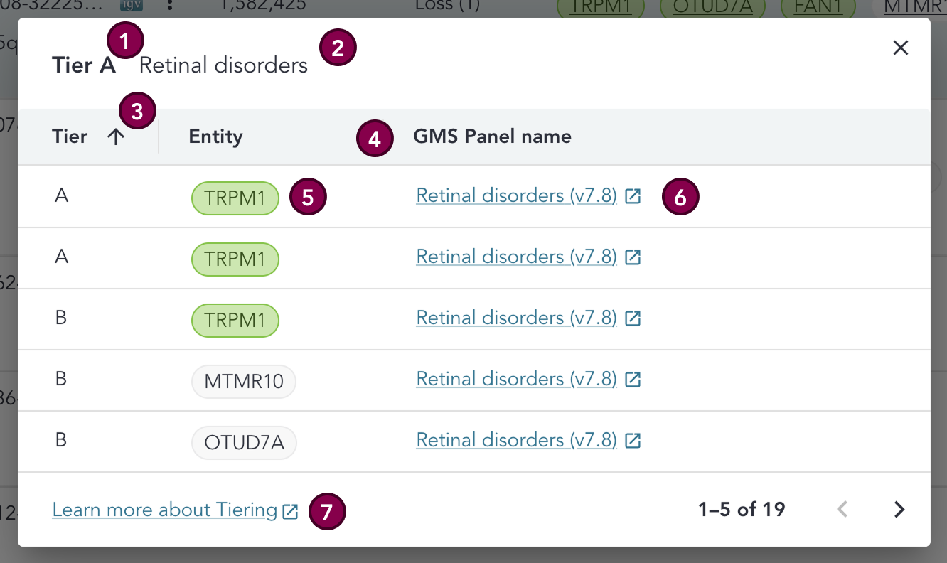Click the sort arrow on the Tier column
The image size is (947, 563).
pos(117,136)
